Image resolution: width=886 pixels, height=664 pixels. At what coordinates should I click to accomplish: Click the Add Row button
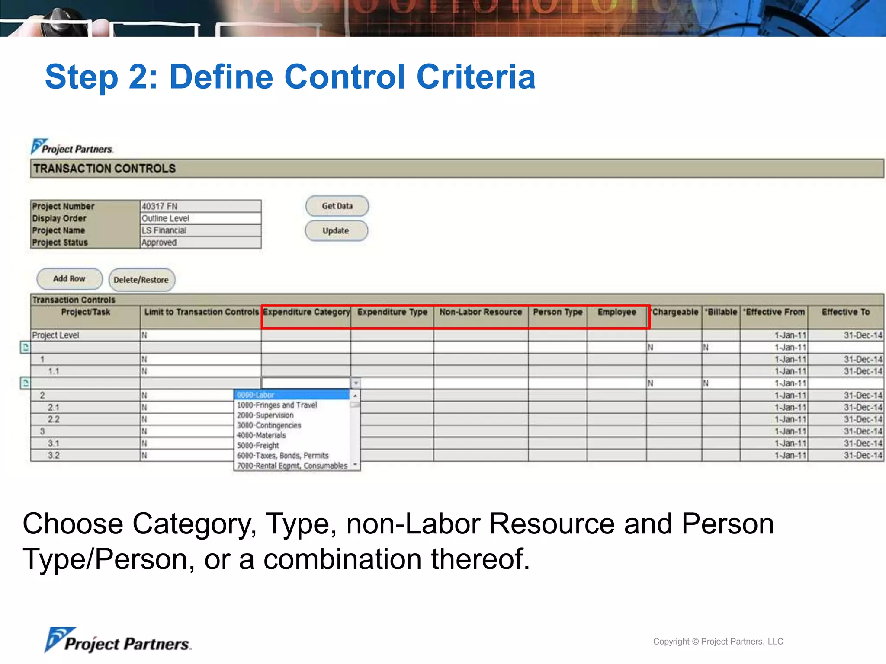70,279
